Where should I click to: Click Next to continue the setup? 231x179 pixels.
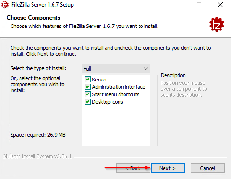click(168, 168)
